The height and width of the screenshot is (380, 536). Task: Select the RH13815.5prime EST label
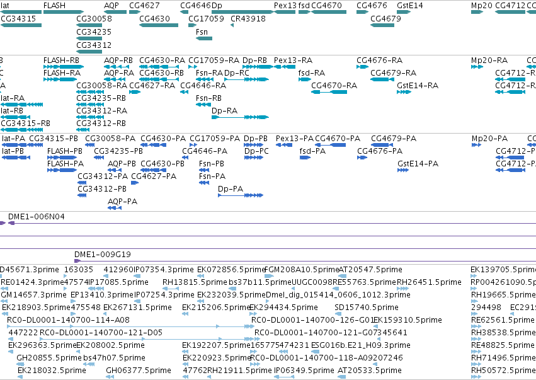(x=195, y=282)
